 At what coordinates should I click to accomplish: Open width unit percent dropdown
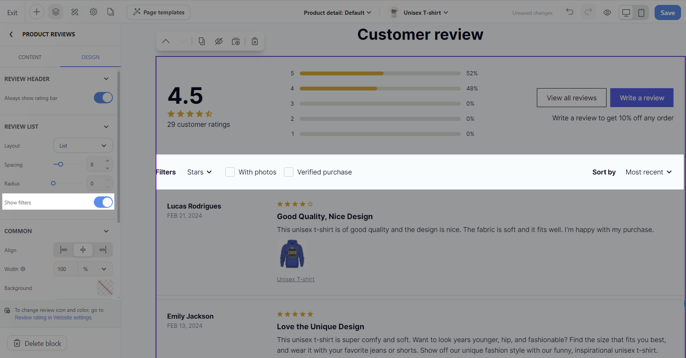95,269
